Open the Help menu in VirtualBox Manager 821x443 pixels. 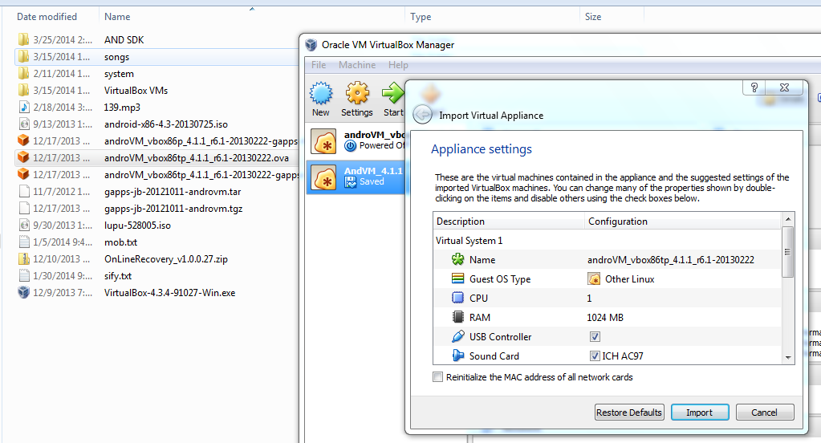click(398, 65)
